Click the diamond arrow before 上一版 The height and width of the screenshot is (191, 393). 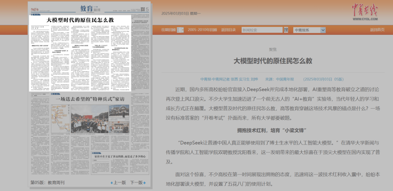pos(112,183)
